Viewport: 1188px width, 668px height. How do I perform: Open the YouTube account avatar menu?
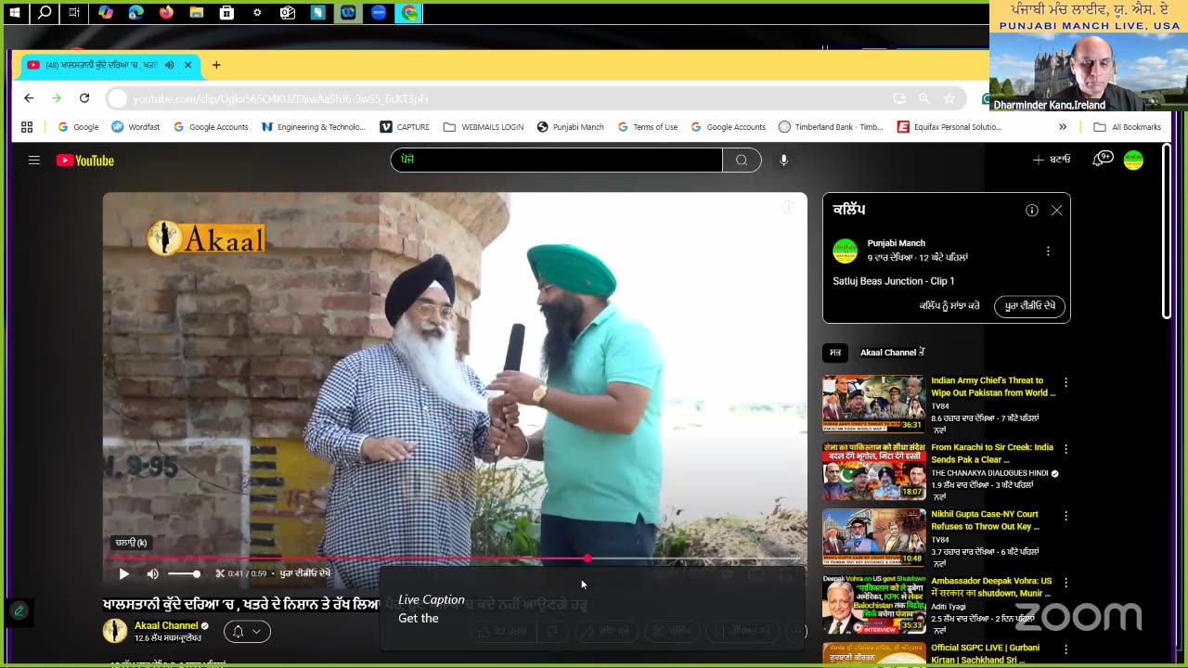(x=1133, y=160)
